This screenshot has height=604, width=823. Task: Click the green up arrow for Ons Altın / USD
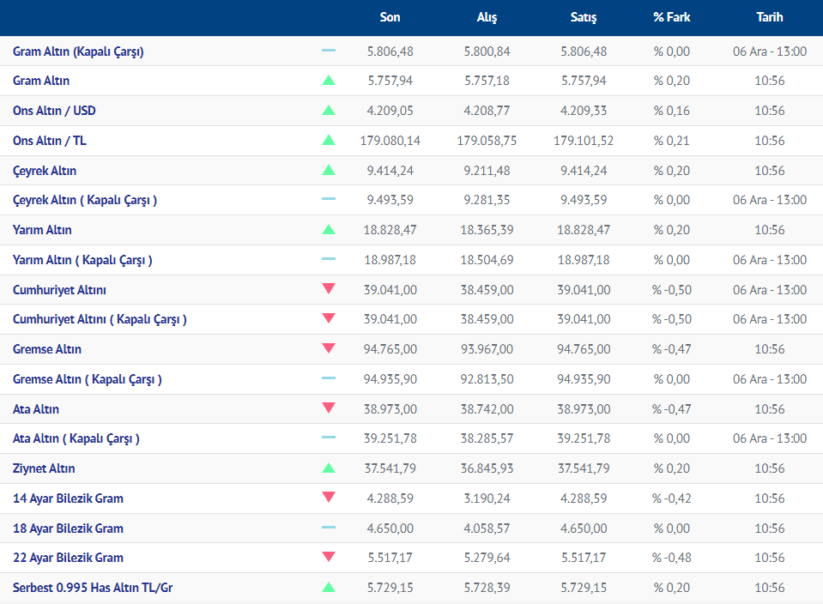(x=329, y=111)
